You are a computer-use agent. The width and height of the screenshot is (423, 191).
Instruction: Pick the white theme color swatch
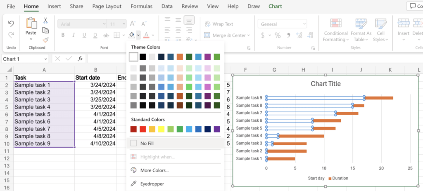click(x=133, y=57)
